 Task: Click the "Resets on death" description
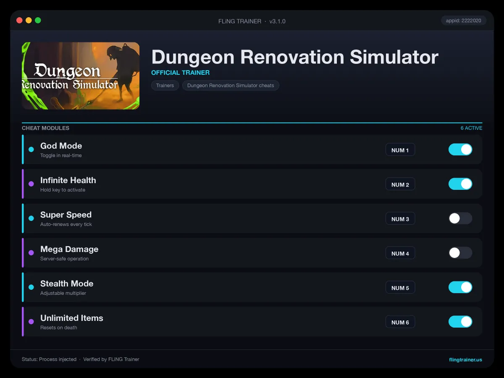59,328
